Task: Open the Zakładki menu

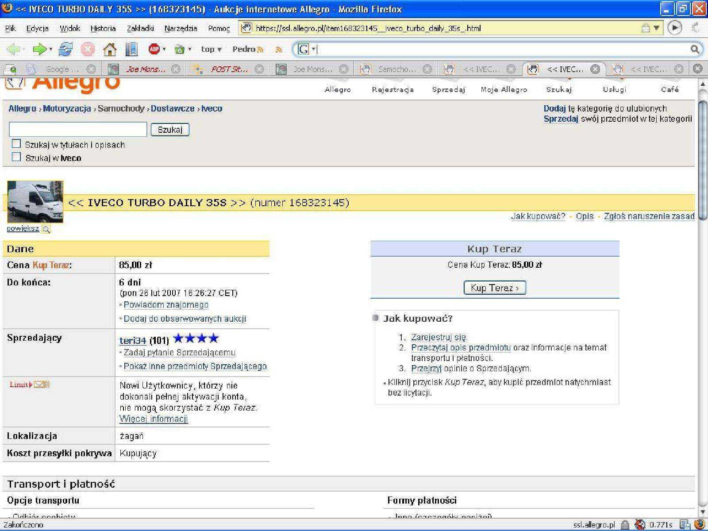Action: point(140,28)
